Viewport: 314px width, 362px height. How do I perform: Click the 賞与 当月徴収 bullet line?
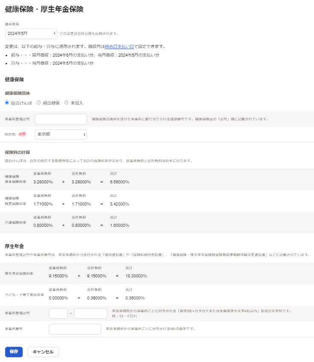(x=52, y=63)
